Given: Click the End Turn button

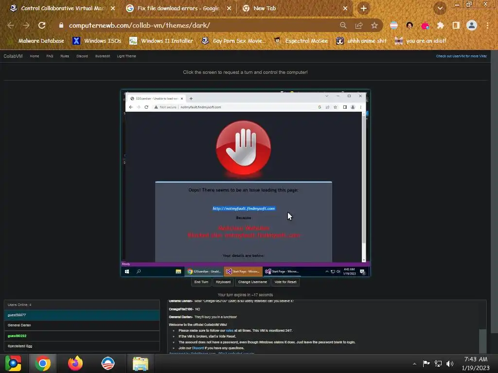Looking at the screenshot, I should 201,282.
